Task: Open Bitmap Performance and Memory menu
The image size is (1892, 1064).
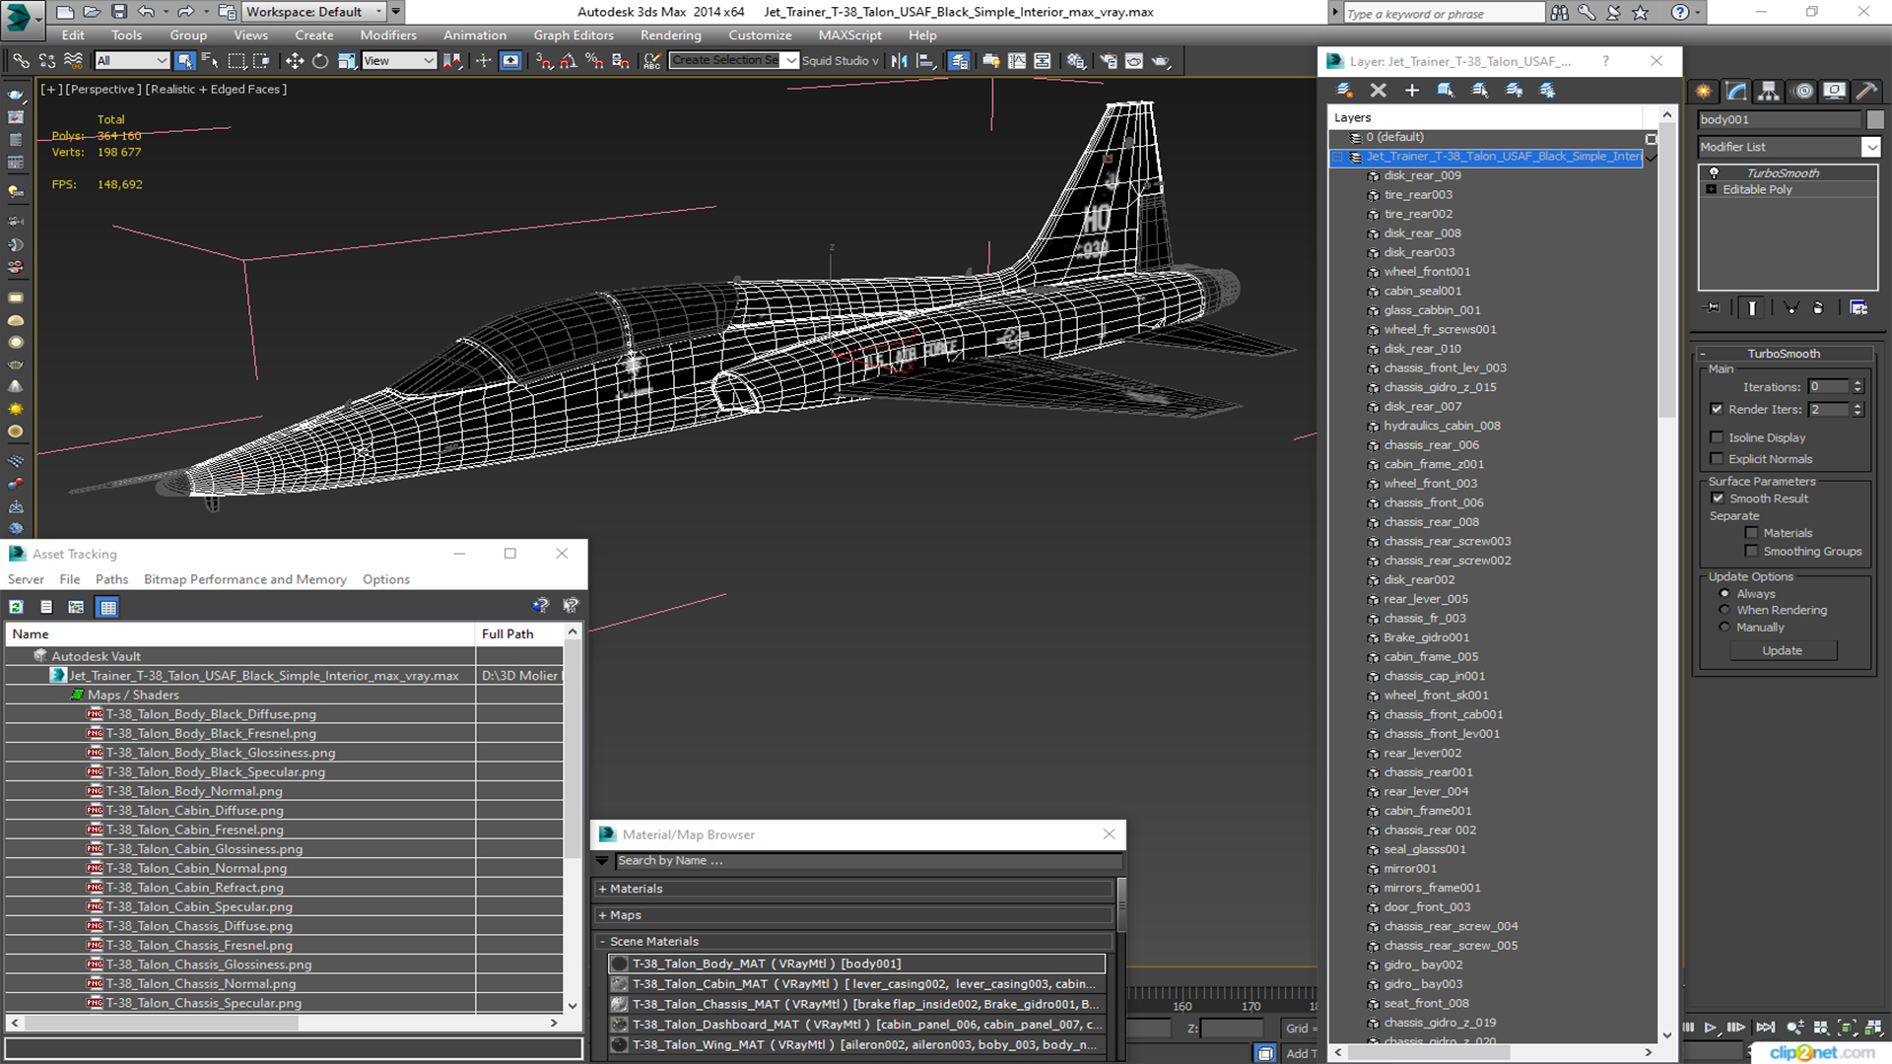Action: tap(245, 579)
